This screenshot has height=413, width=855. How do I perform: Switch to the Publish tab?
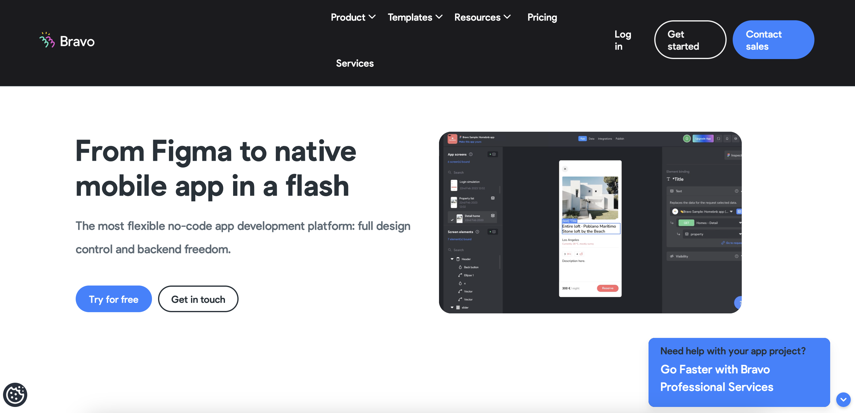(620, 138)
